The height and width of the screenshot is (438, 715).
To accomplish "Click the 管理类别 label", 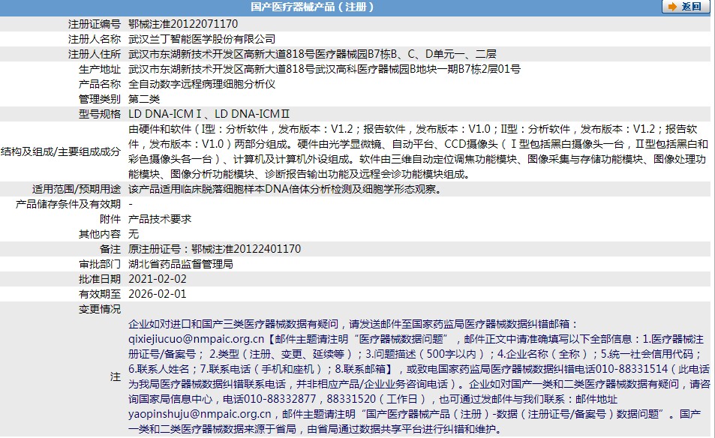I will [x=99, y=99].
